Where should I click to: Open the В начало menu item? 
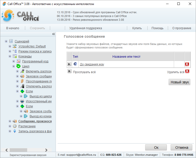click(13, 28)
